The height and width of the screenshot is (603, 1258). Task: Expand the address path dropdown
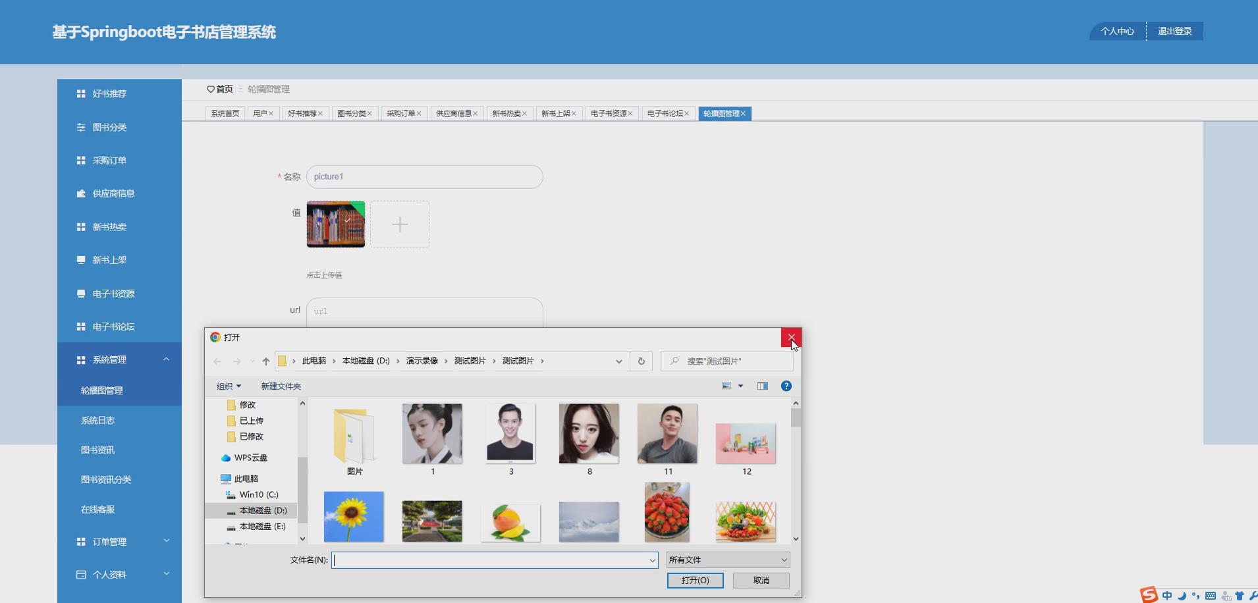click(x=618, y=361)
